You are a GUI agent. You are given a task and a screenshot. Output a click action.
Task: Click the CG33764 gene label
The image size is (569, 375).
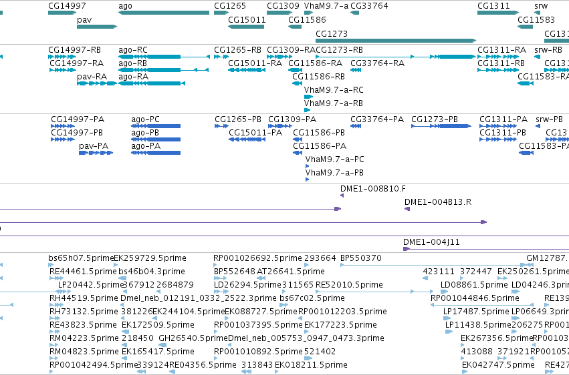(369, 6)
